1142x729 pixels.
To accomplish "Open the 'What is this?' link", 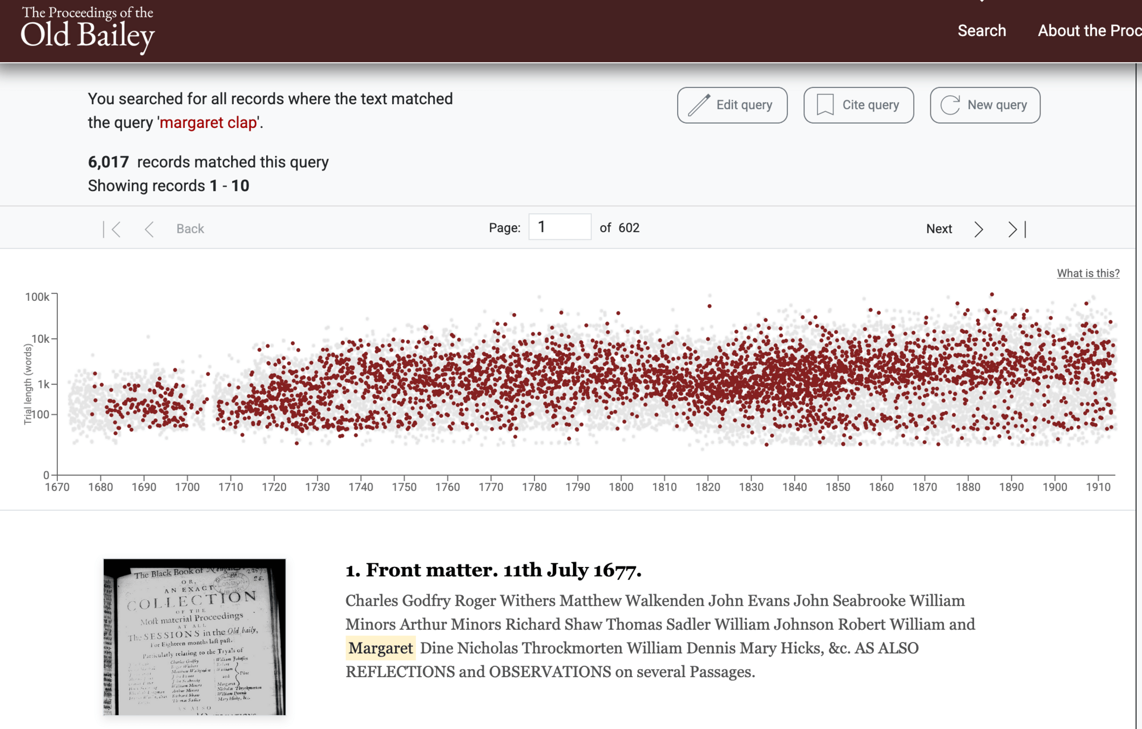I will [1087, 273].
